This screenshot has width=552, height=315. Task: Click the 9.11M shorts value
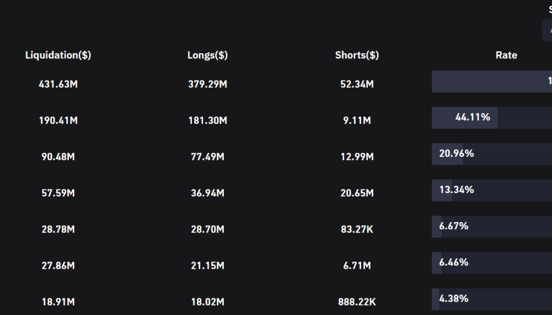357,120
